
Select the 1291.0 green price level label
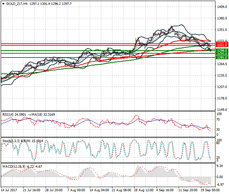[x=222, y=53]
